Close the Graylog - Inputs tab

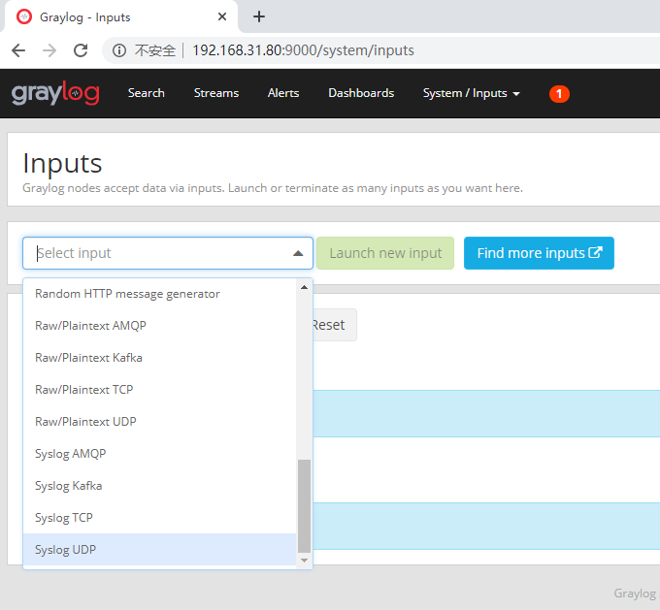tap(222, 16)
